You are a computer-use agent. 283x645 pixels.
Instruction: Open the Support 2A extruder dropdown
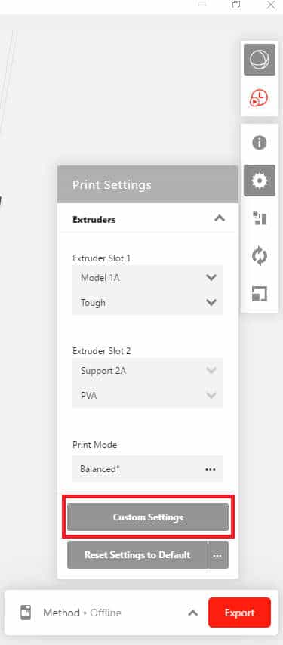[x=148, y=371]
